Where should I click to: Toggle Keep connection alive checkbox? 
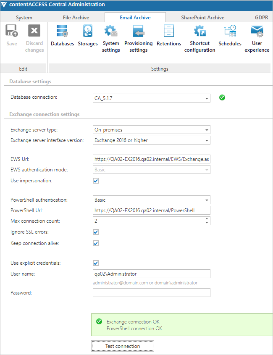pos(96,243)
